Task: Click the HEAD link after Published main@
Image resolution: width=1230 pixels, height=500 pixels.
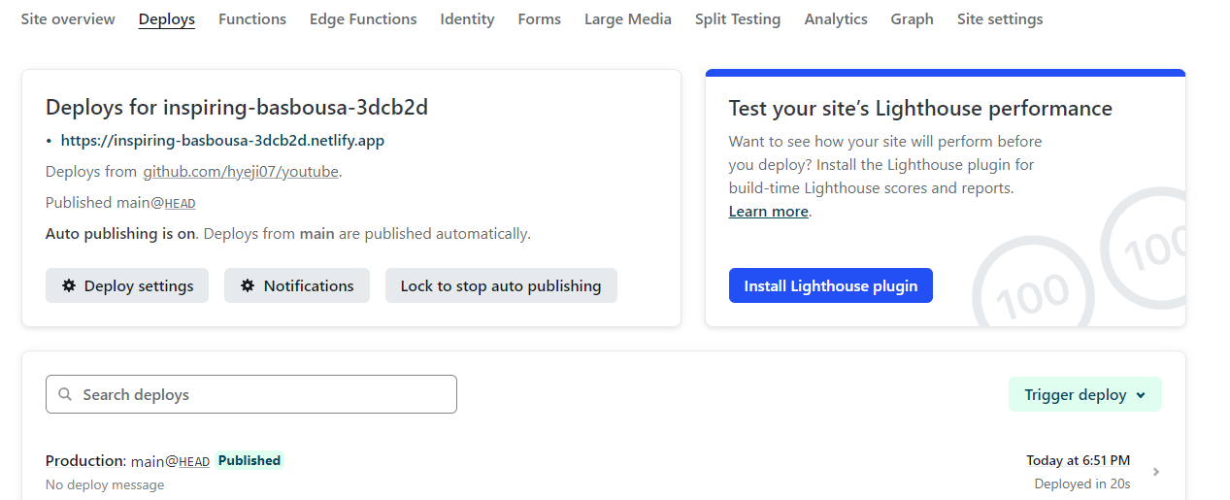Action: coord(181,204)
